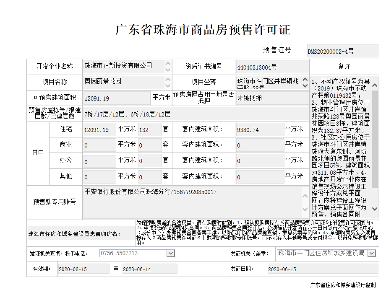Viewport: 386px width, 295px height.
Task: Click scroll-up arrow in 开发企业名称 field
Action: pyautogui.click(x=168, y=64)
